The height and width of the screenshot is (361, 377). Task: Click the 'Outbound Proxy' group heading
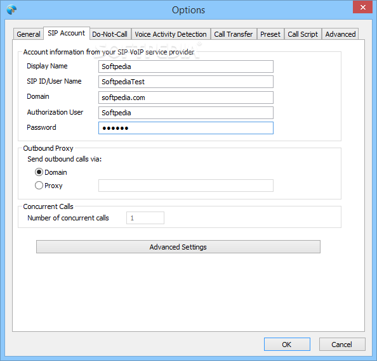tap(48, 148)
